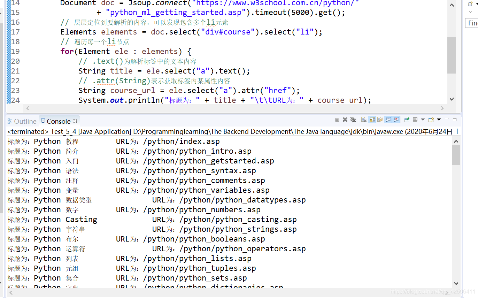Click the editor scroll down arrow
The width and height of the screenshot is (478, 298).
click(x=452, y=99)
